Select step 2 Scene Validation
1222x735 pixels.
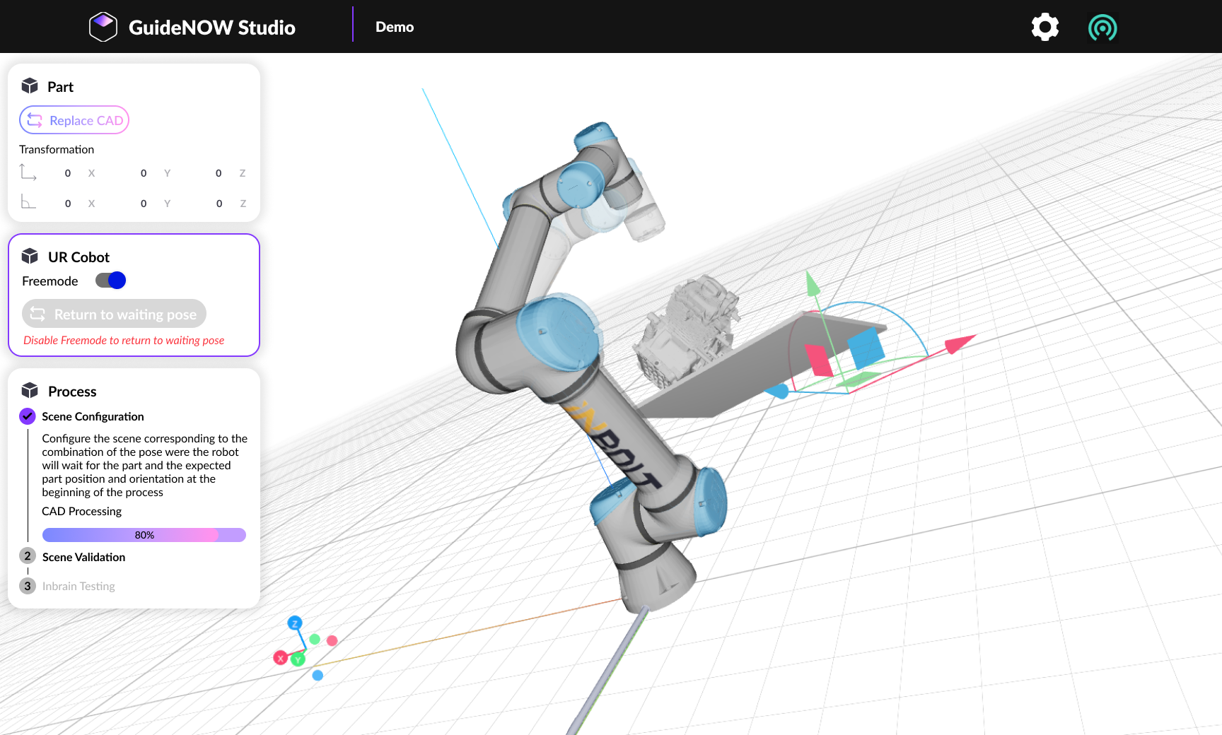(83, 557)
